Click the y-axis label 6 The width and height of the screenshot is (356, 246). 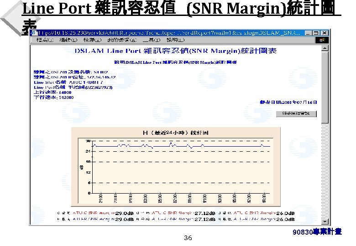[89, 183]
